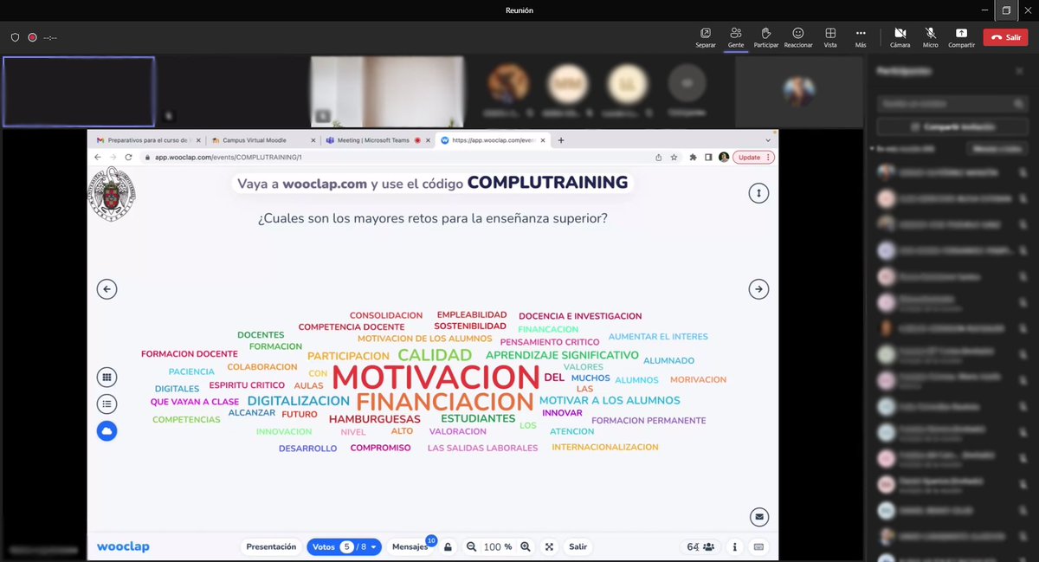
Task: Toggle the lock icon in Wooclap bar
Action: point(448,546)
